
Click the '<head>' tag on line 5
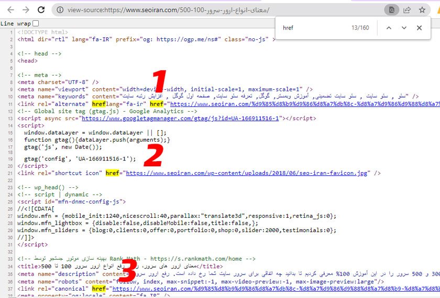coord(27,61)
